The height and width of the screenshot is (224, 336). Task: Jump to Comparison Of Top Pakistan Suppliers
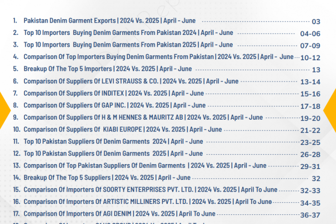(144, 166)
